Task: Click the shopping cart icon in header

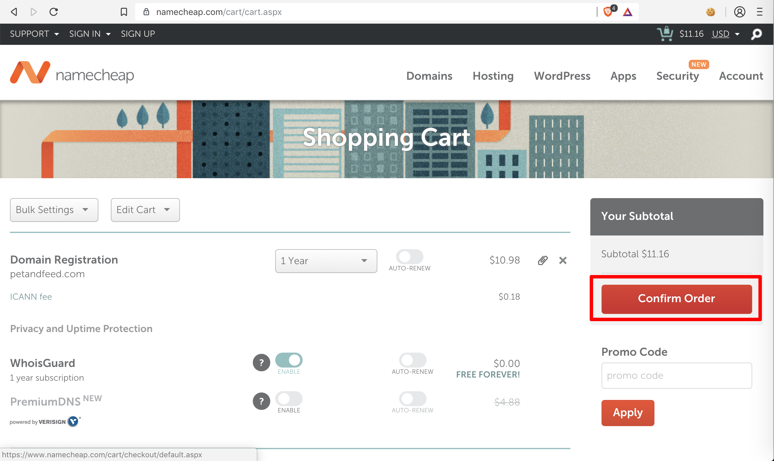Action: (x=665, y=34)
